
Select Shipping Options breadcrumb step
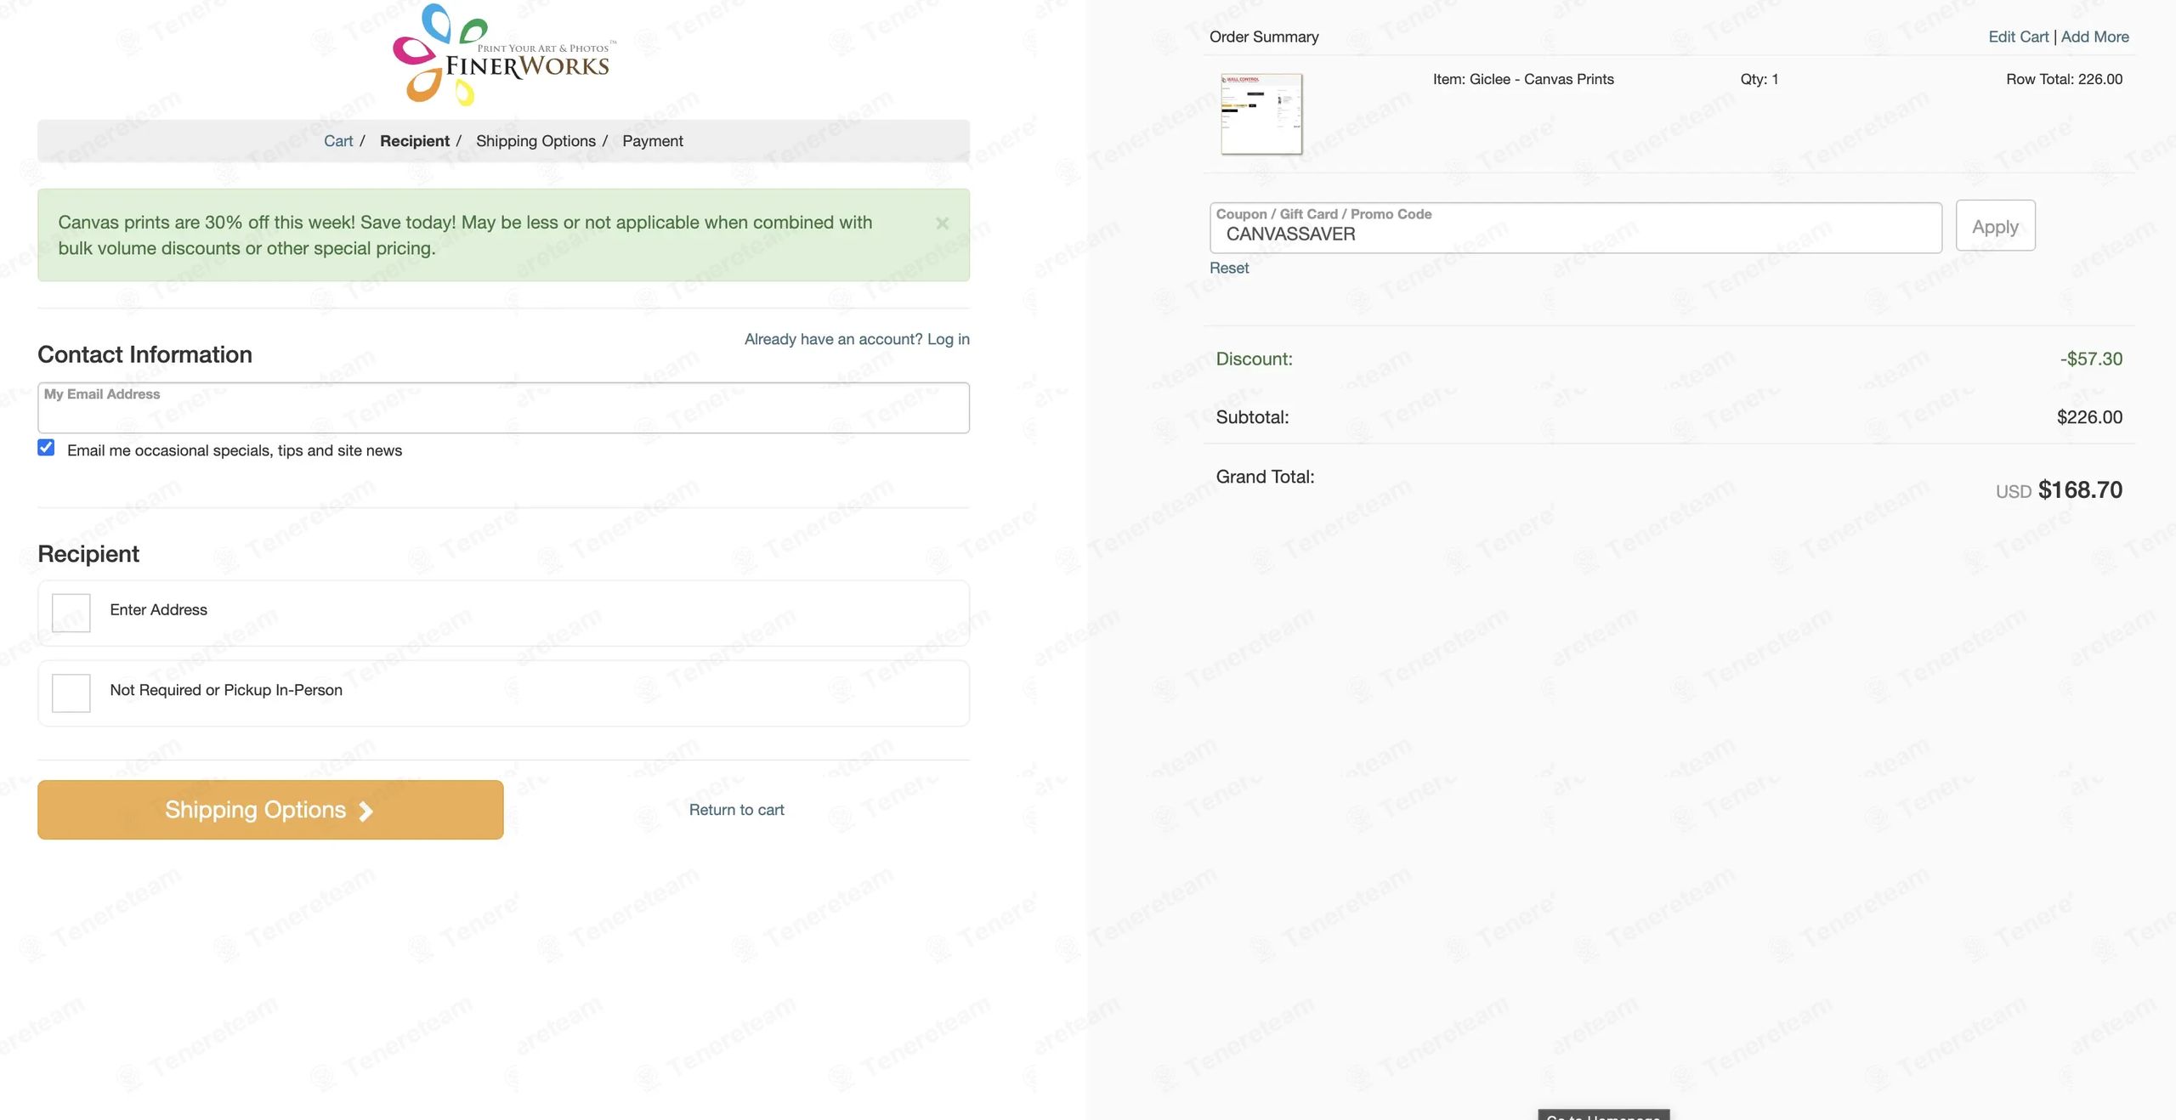pos(535,141)
